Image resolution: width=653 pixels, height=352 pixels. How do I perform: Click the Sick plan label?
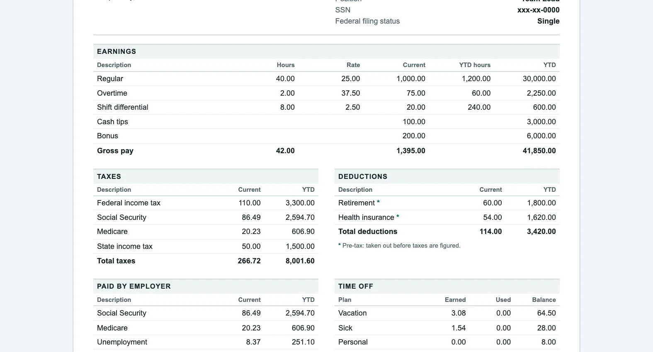click(x=345, y=328)
